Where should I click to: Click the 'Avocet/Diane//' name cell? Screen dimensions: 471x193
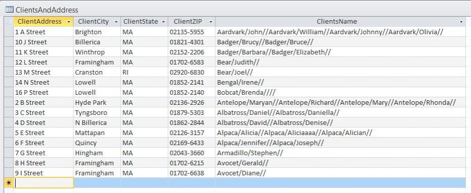(340, 173)
